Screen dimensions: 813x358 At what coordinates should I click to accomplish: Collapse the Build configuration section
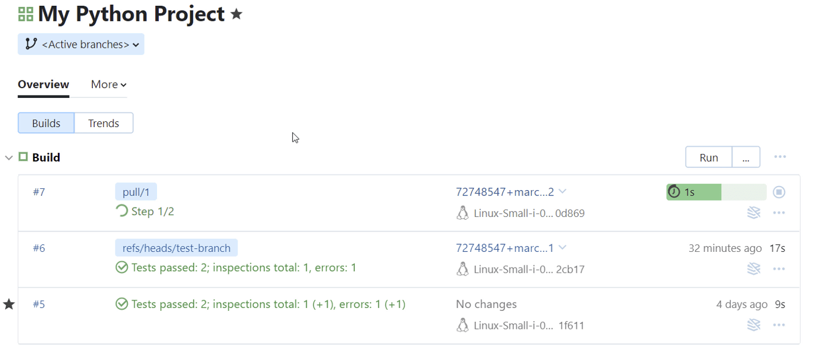9,157
